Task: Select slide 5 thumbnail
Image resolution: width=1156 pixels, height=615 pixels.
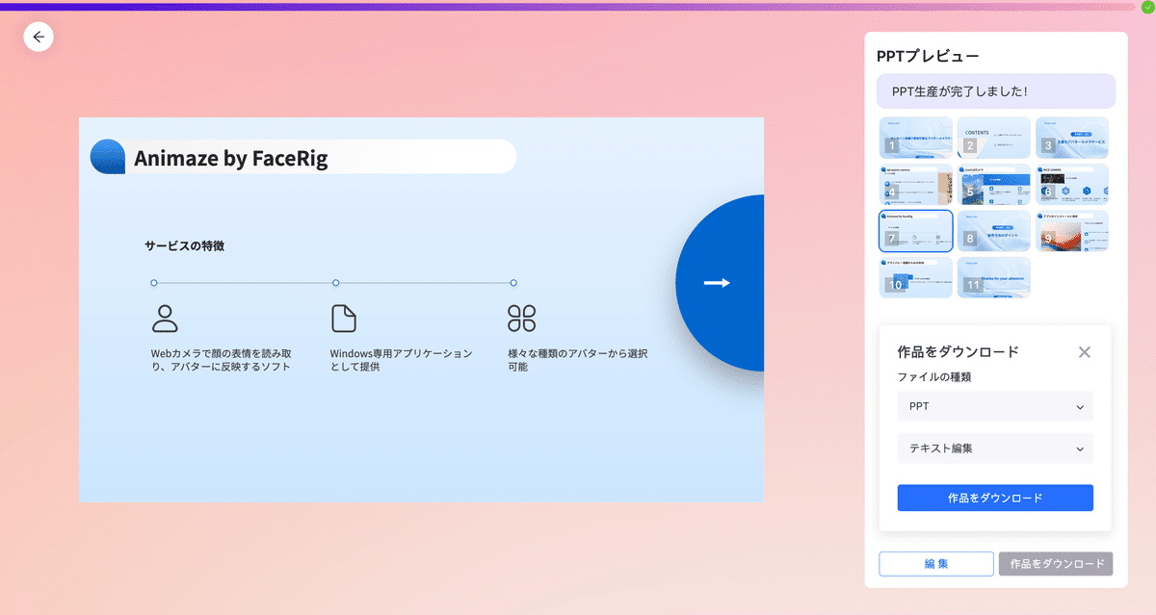Action: pos(993,185)
